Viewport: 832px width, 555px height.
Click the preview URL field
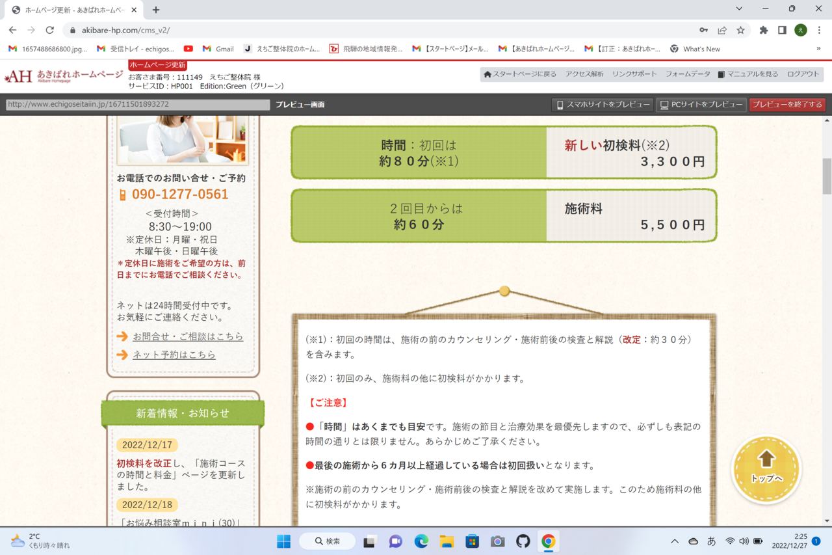point(138,105)
